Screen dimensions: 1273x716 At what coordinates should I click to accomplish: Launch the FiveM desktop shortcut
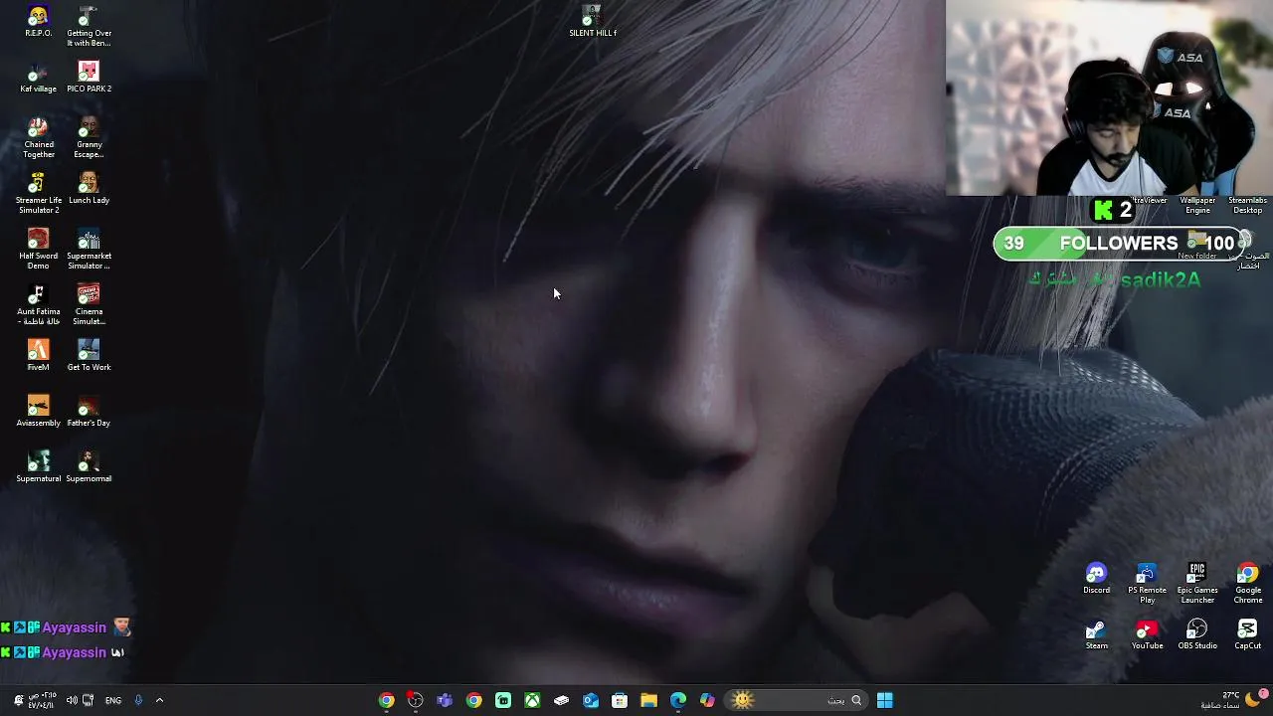[x=38, y=356]
